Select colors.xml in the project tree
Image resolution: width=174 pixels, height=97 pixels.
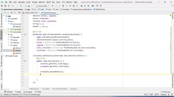(x=17, y=48)
